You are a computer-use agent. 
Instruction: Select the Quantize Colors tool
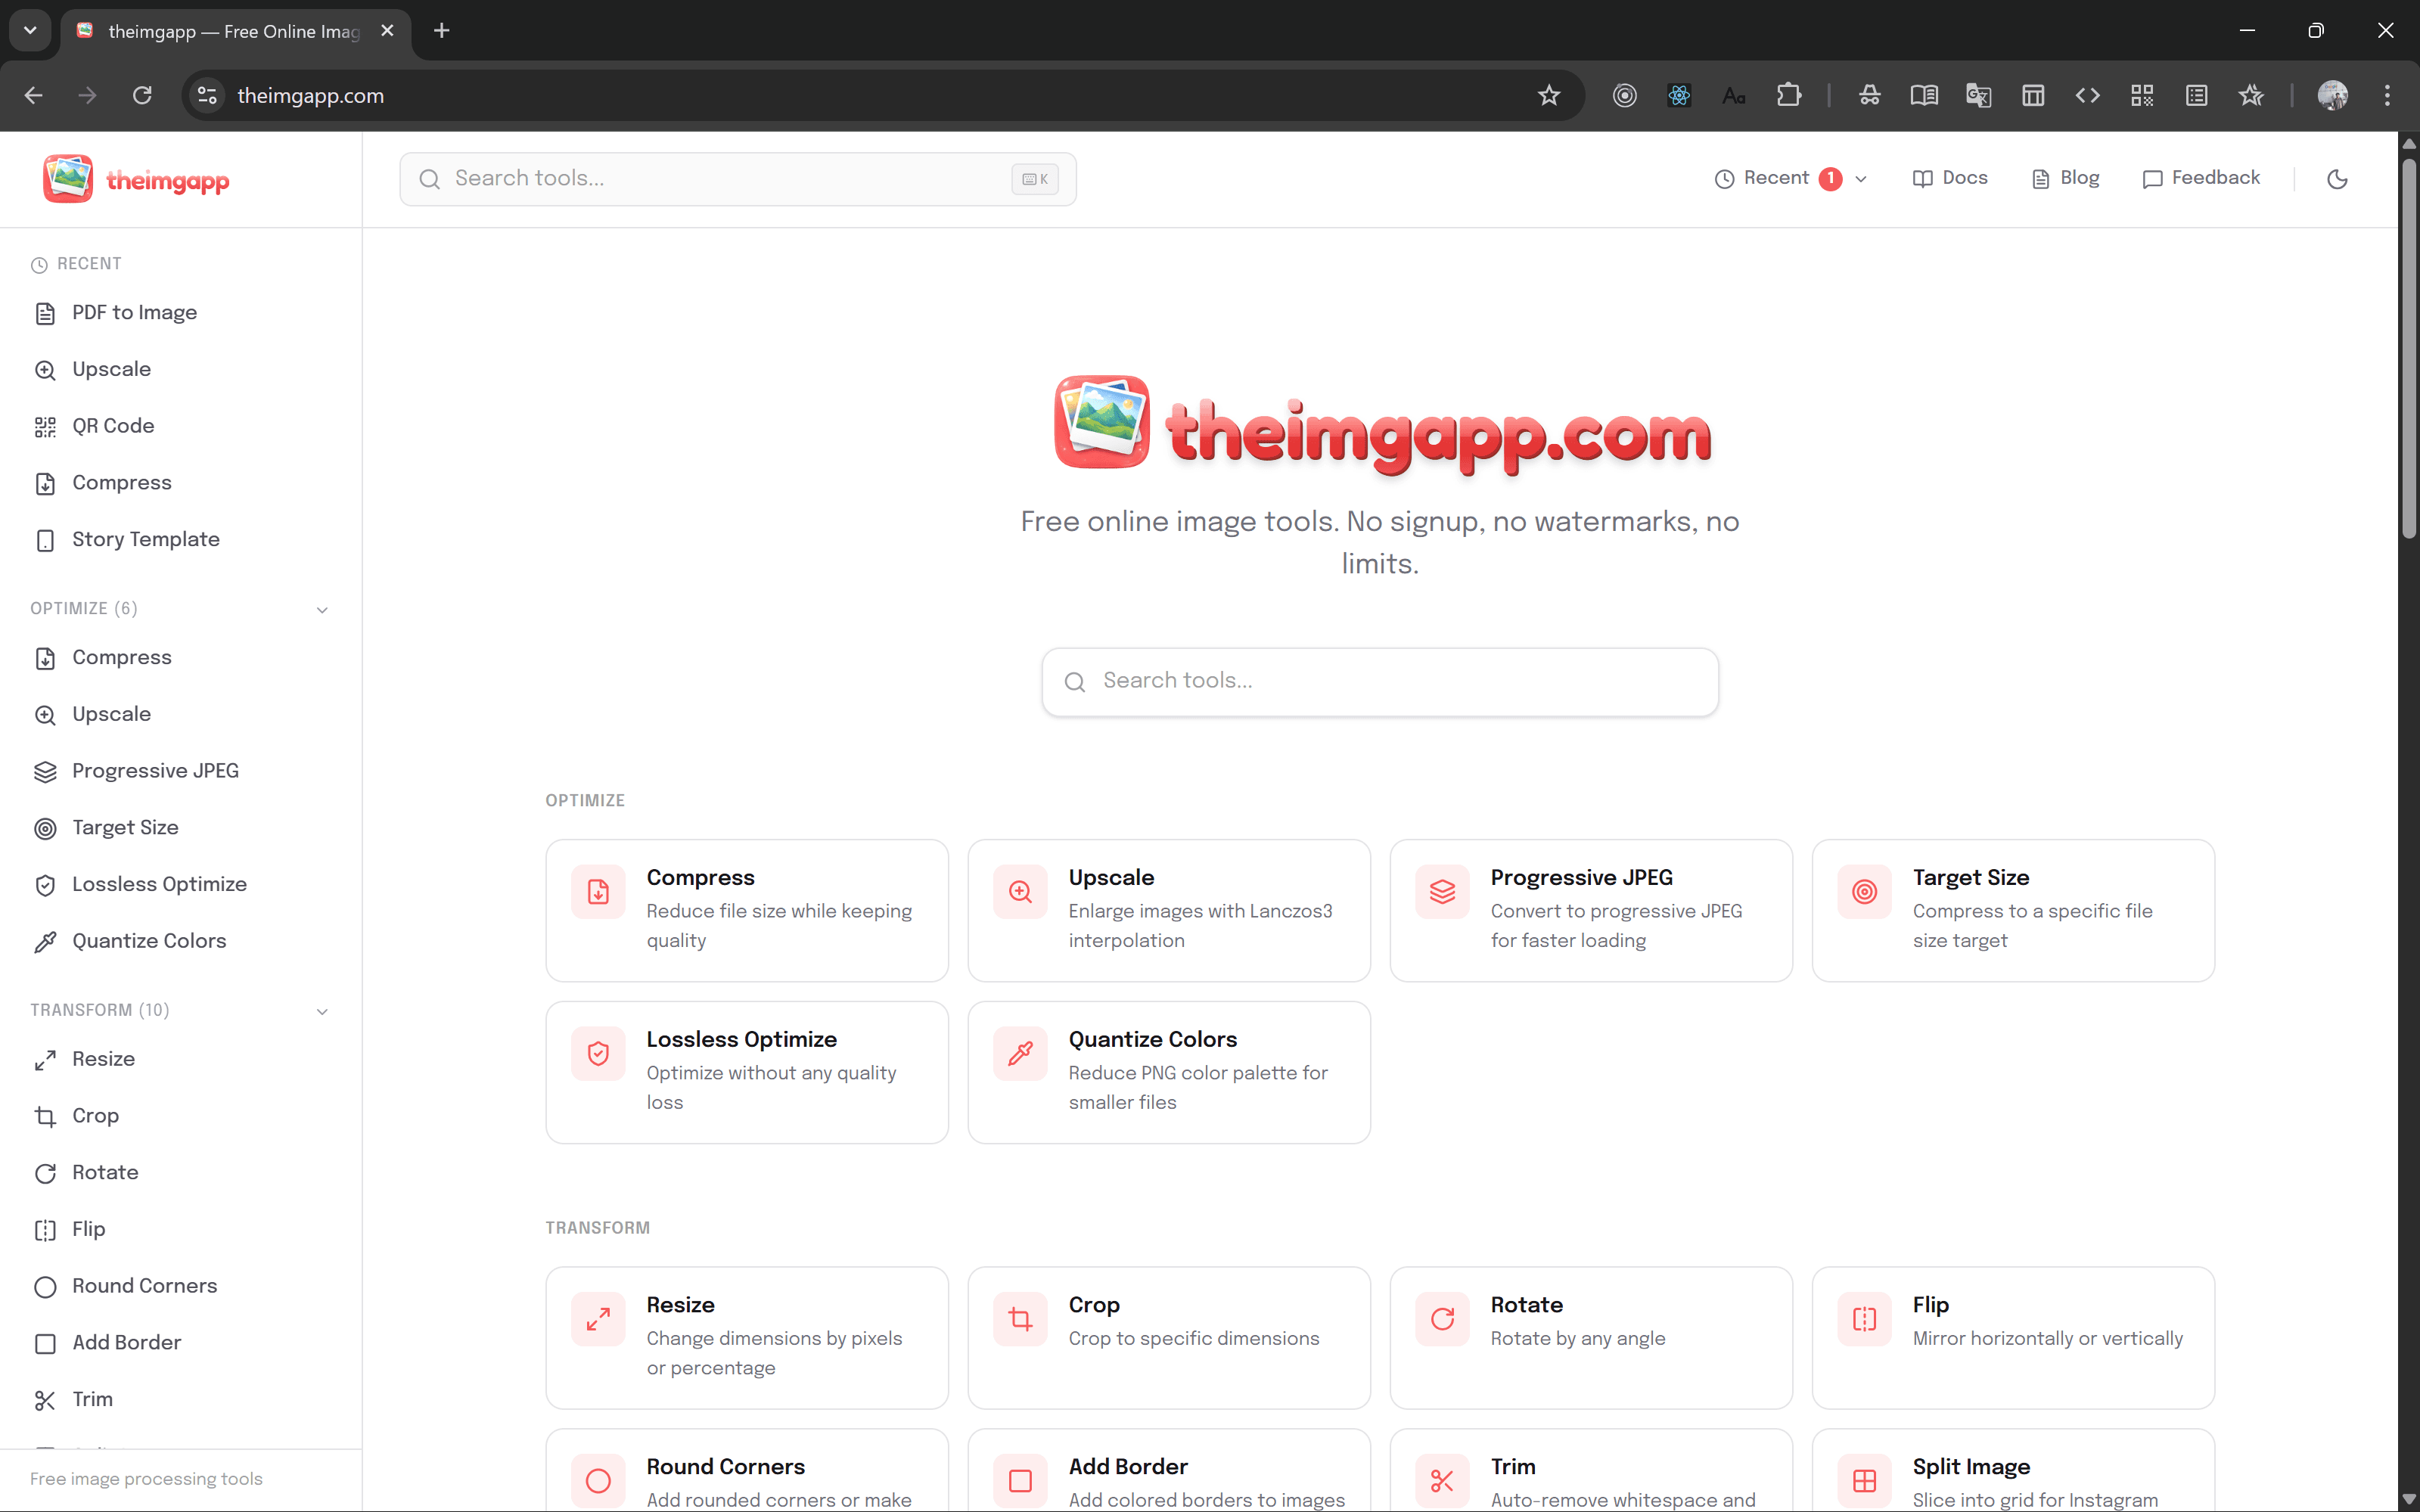149,940
